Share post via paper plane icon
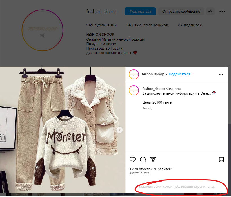The height and width of the screenshot is (197, 231). 153,160
